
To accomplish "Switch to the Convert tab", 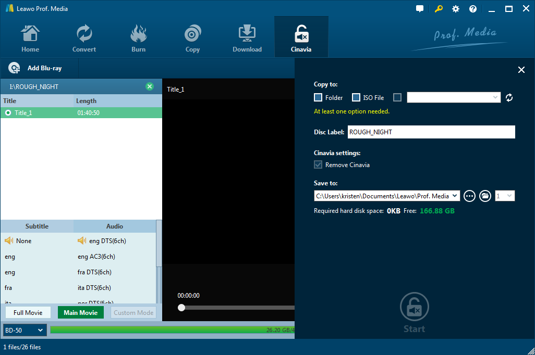I will coord(84,39).
